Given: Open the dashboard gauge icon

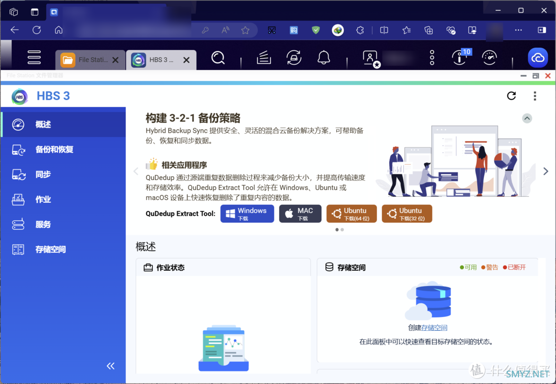Looking at the screenshot, I should pos(490,58).
